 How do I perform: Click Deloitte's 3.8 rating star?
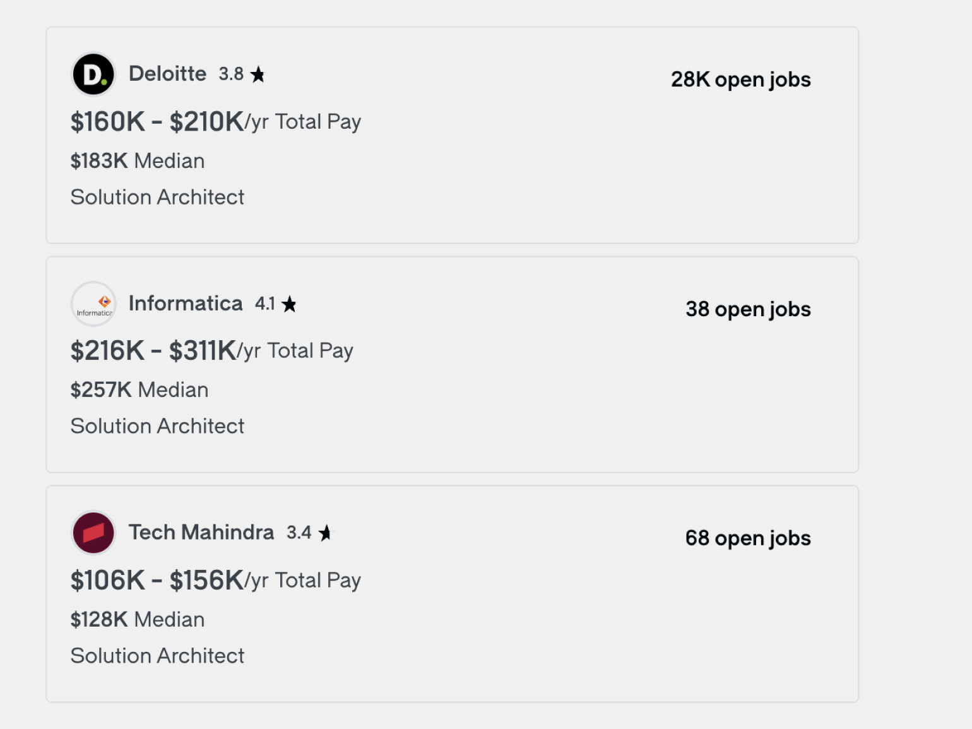[x=258, y=74]
